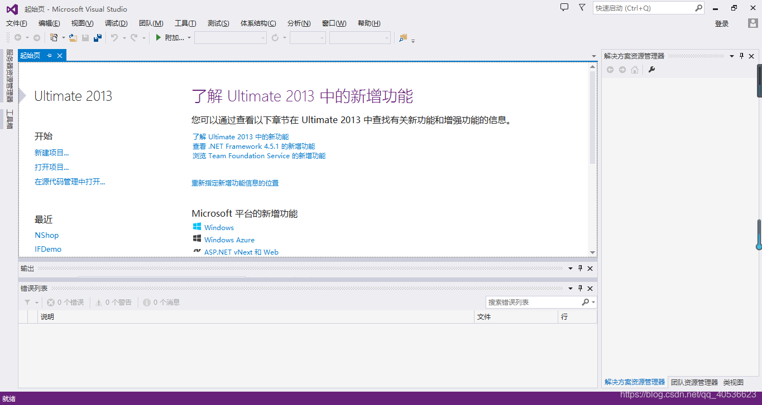Close the Output panel
The width and height of the screenshot is (762, 405).
(x=590, y=269)
